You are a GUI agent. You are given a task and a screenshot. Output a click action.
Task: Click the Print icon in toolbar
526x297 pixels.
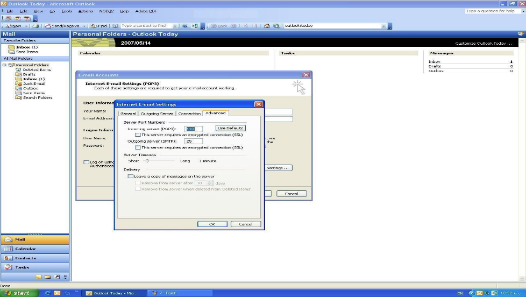[35, 26]
